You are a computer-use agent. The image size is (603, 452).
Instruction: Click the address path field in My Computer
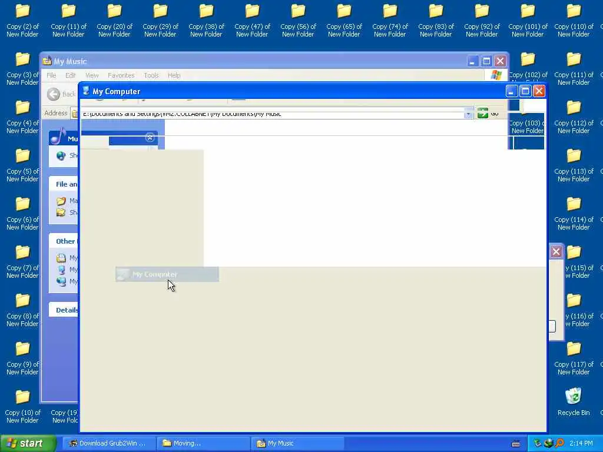pos(272,114)
